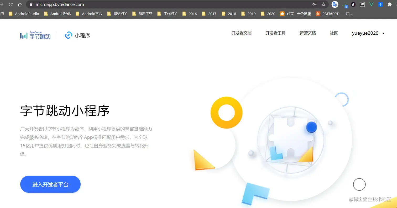Open the JetBrains extension
397x208 pixels.
click(362, 4)
